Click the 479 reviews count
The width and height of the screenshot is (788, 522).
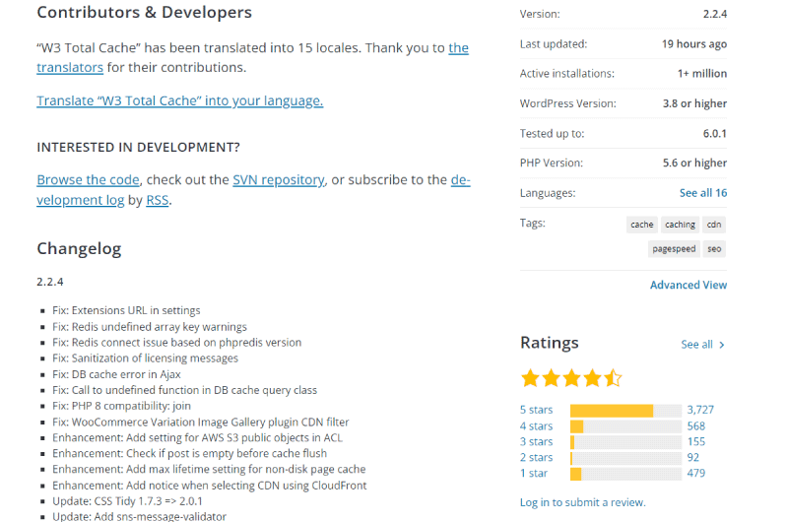(x=696, y=474)
